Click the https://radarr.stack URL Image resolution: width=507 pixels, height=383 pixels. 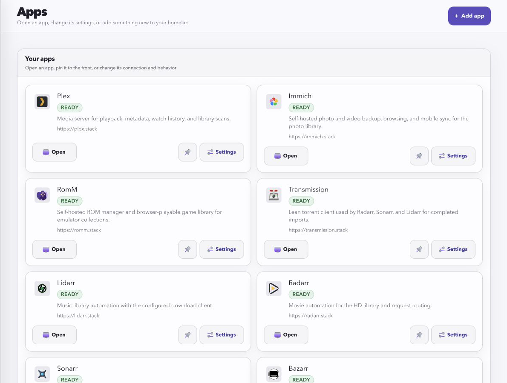point(311,315)
